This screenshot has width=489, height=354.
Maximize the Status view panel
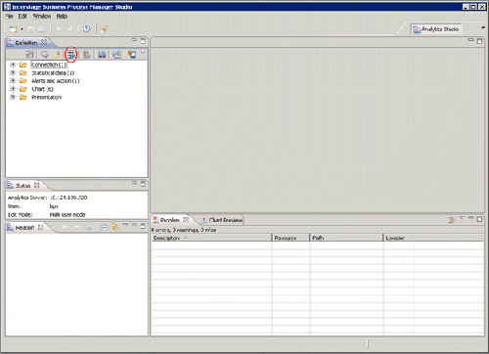click(x=143, y=184)
